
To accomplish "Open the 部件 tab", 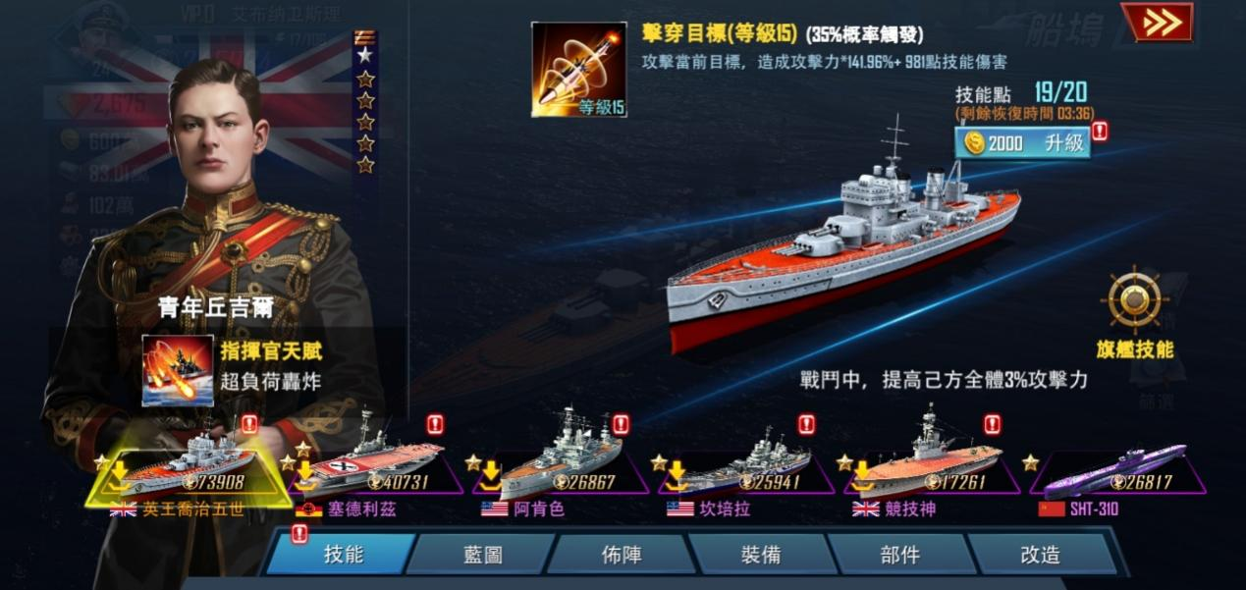I will pos(900,555).
